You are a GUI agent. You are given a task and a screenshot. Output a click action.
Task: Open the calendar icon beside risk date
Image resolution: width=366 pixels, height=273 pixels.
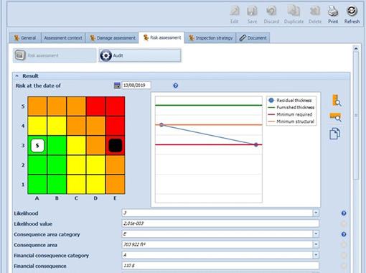tap(117, 85)
